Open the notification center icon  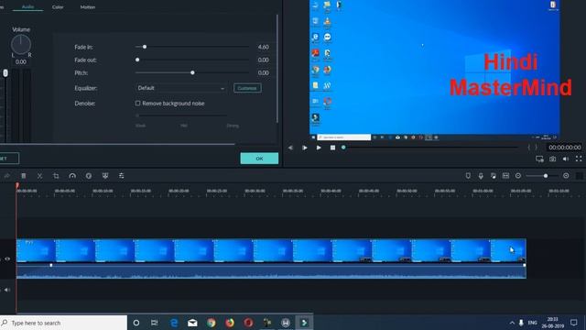click(574, 323)
